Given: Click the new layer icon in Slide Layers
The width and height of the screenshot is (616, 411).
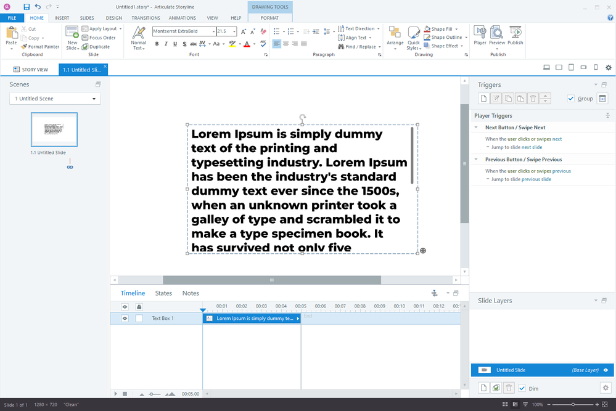Looking at the screenshot, I should click(483, 388).
